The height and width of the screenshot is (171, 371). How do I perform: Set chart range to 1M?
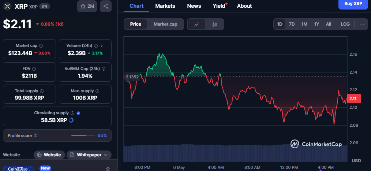(304, 24)
